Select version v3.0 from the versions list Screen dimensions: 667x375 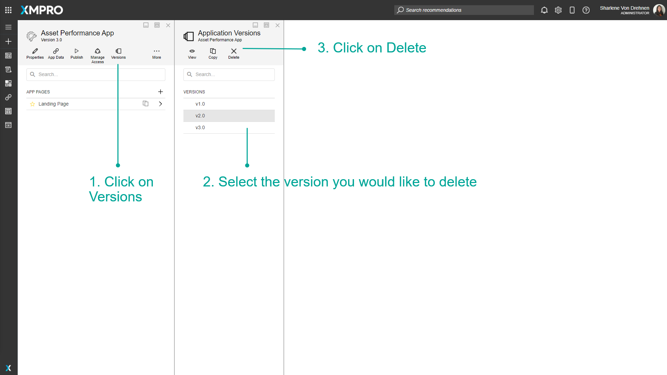point(200,127)
